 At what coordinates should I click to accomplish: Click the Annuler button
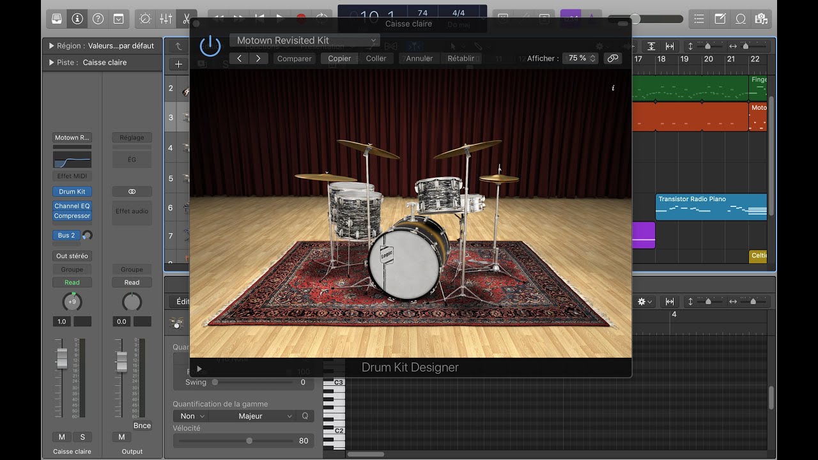419,58
